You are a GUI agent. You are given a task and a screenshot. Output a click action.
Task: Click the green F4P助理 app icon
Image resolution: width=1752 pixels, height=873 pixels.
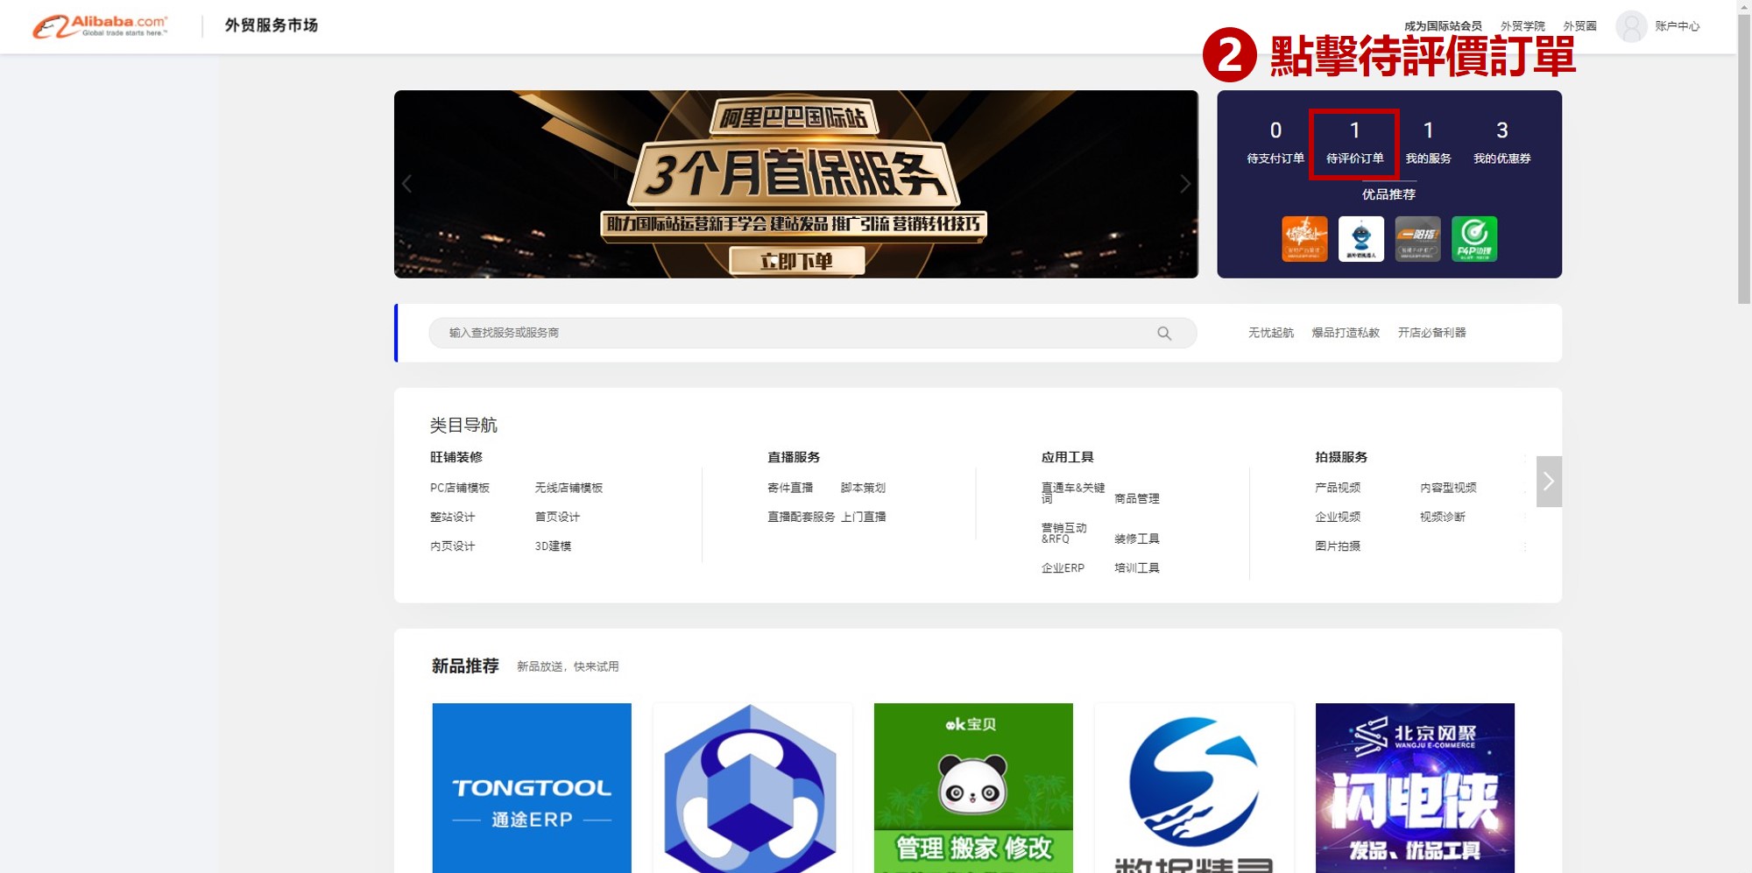[x=1475, y=239]
